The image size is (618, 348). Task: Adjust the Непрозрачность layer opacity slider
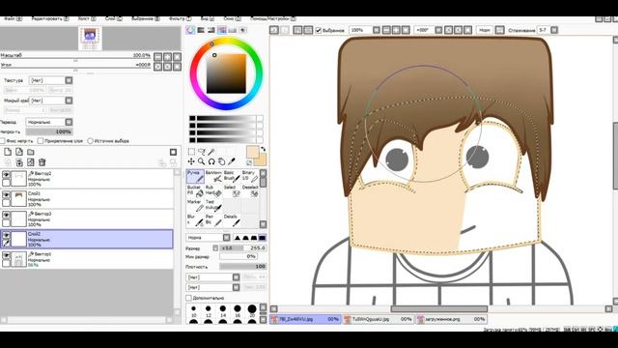[x=49, y=131]
